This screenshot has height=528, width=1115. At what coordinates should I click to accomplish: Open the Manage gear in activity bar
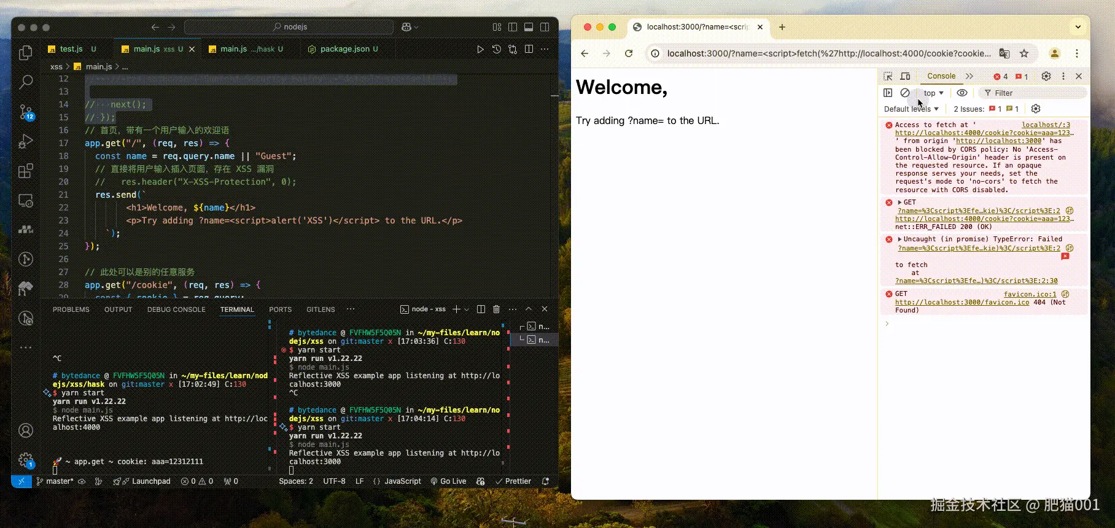click(26, 459)
